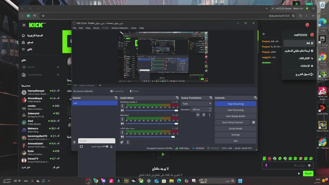Open source Filters button
329x185 pixels.
(x=134, y=91)
